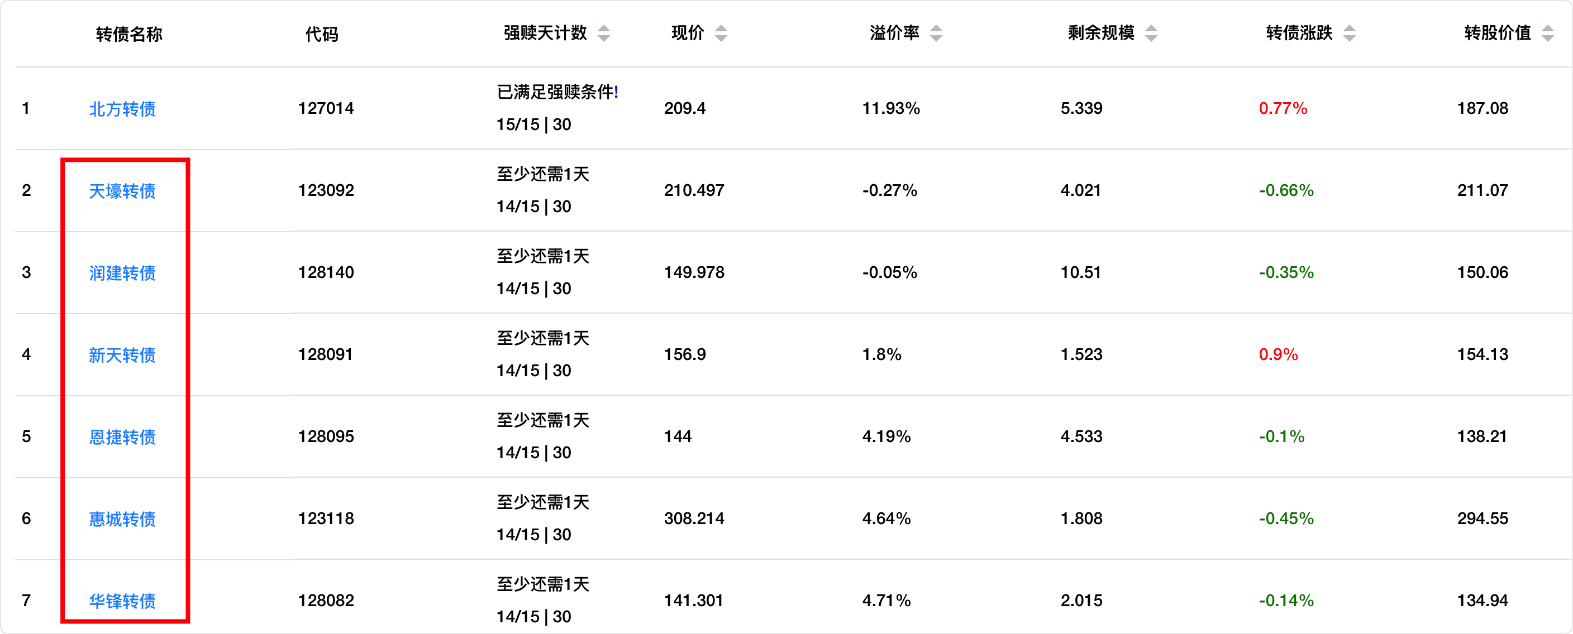Sort by 转债涨跌 arrow icon
The width and height of the screenshot is (1573, 634).
[1350, 33]
